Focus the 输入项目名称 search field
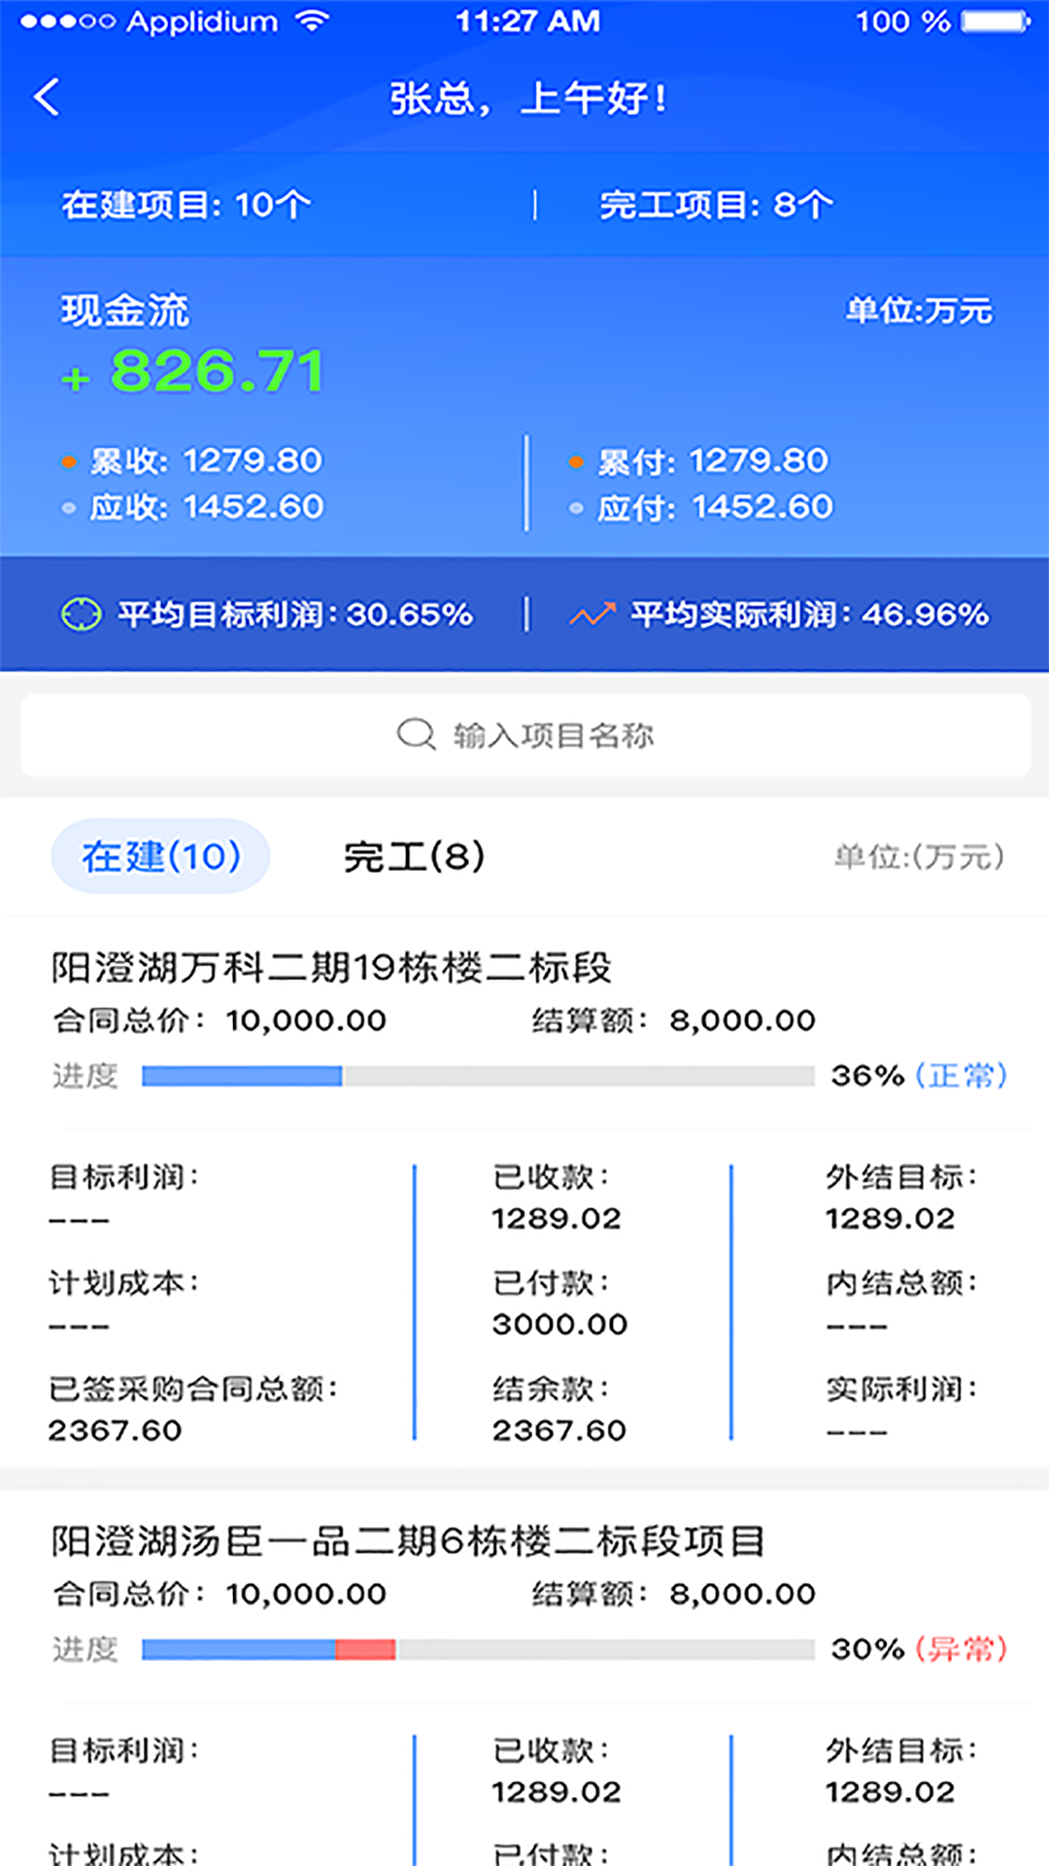 553,736
